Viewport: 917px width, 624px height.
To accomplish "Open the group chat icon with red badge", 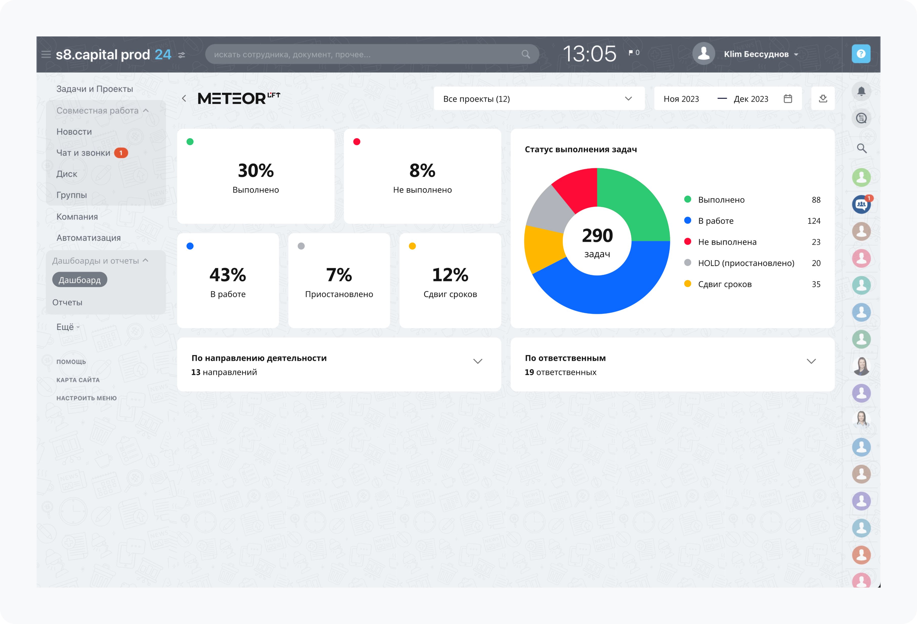I will click(x=861, y=204).
